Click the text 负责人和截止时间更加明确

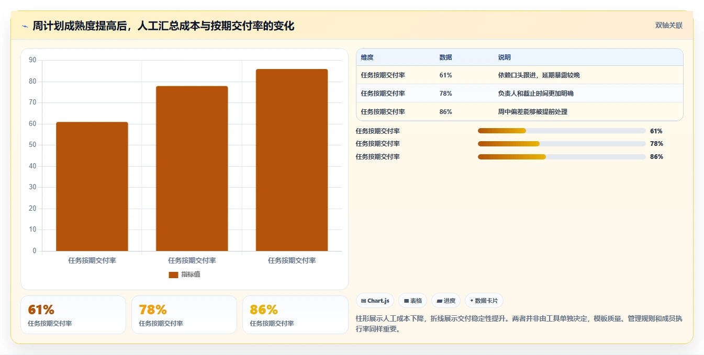click(x=536, y=94)
